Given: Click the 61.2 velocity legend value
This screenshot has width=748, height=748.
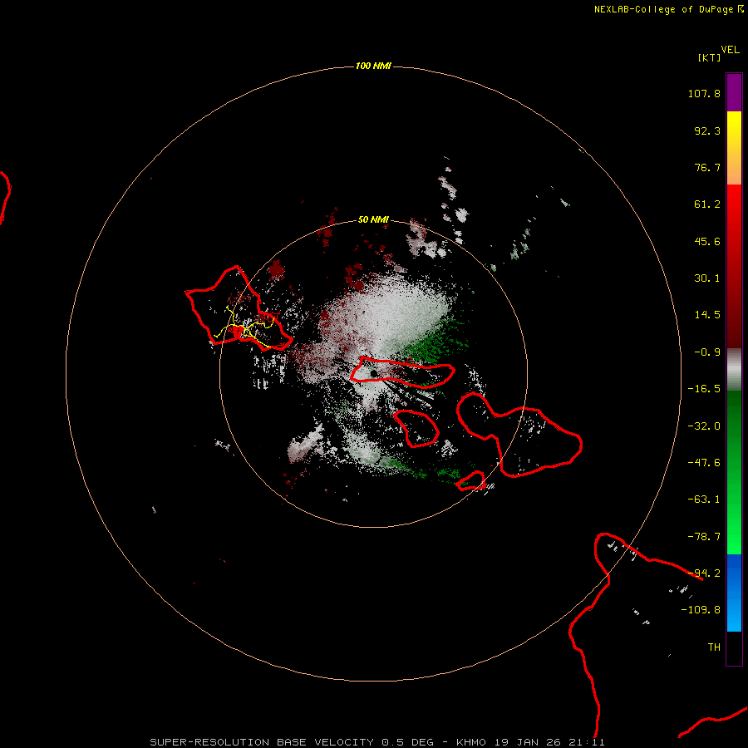Looking at the screenshot, I should 707,204.
